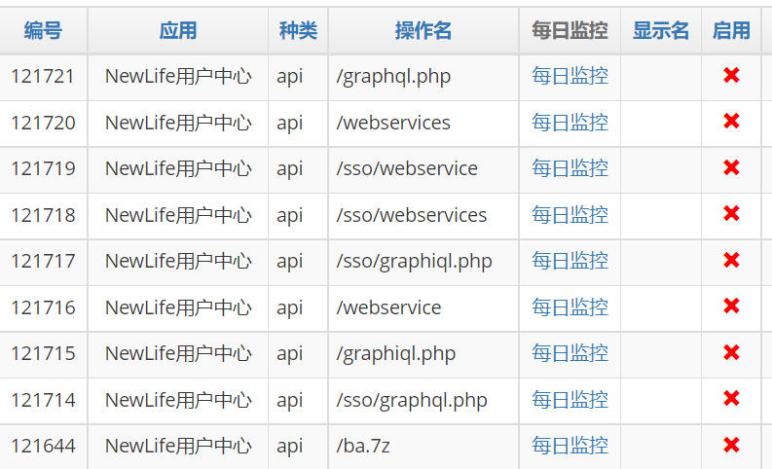The image size is (772, 469).
Task: Open 每日监控 link for /webservice row
Action: tap(570, 307)
